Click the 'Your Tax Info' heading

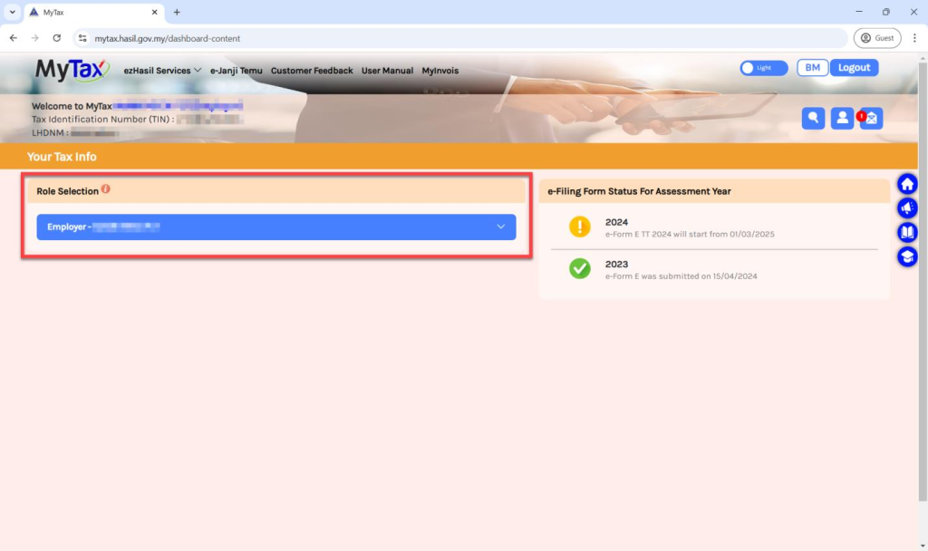coord(62,157)
